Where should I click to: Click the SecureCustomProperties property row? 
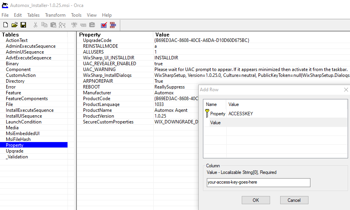[x=108, y=121]
